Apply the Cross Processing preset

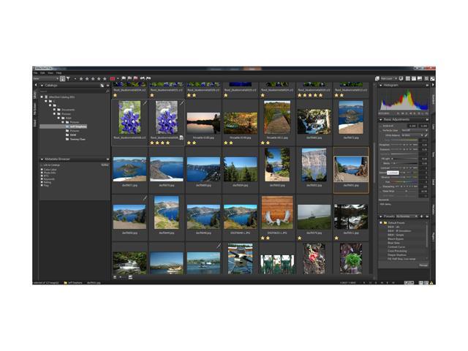pyautogui.click(x=397, y=251)
